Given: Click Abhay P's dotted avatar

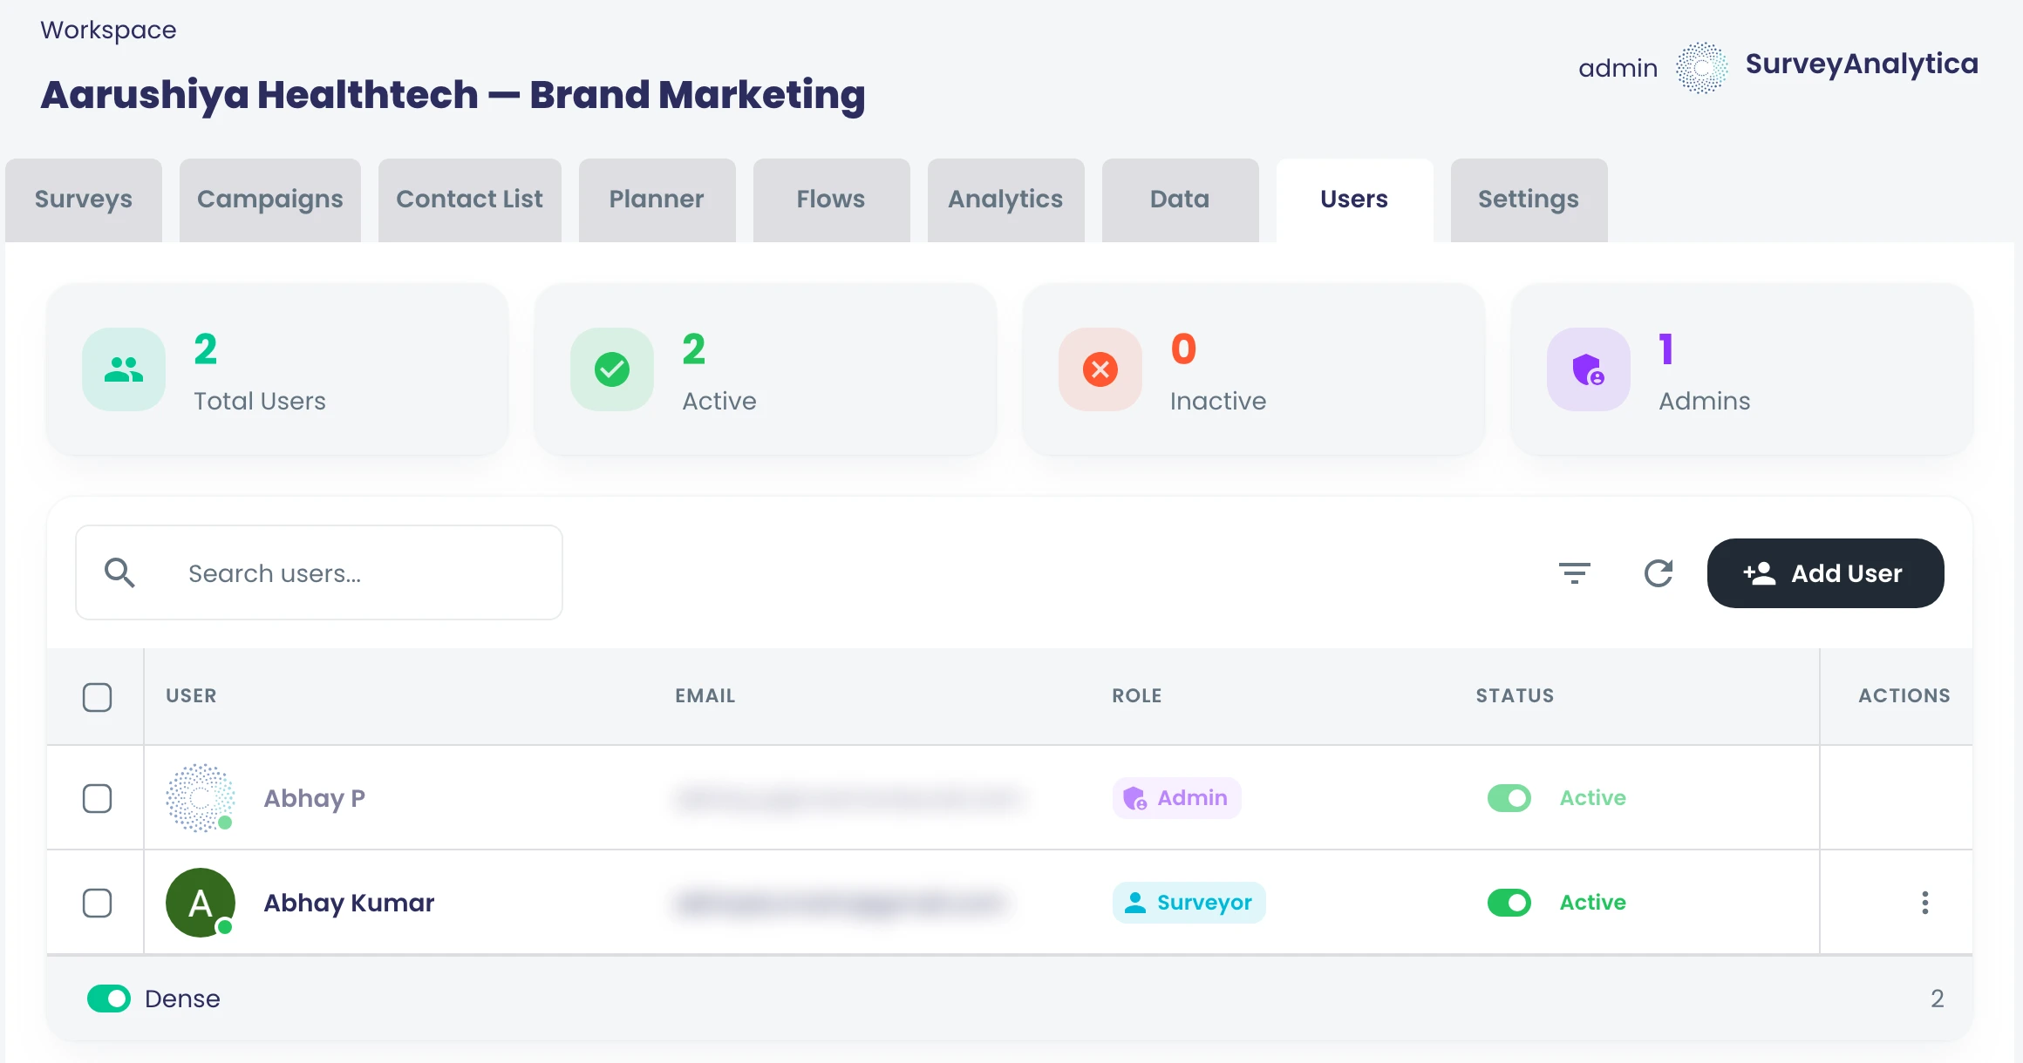Looking at the screenshot, I should coord(201,798).
